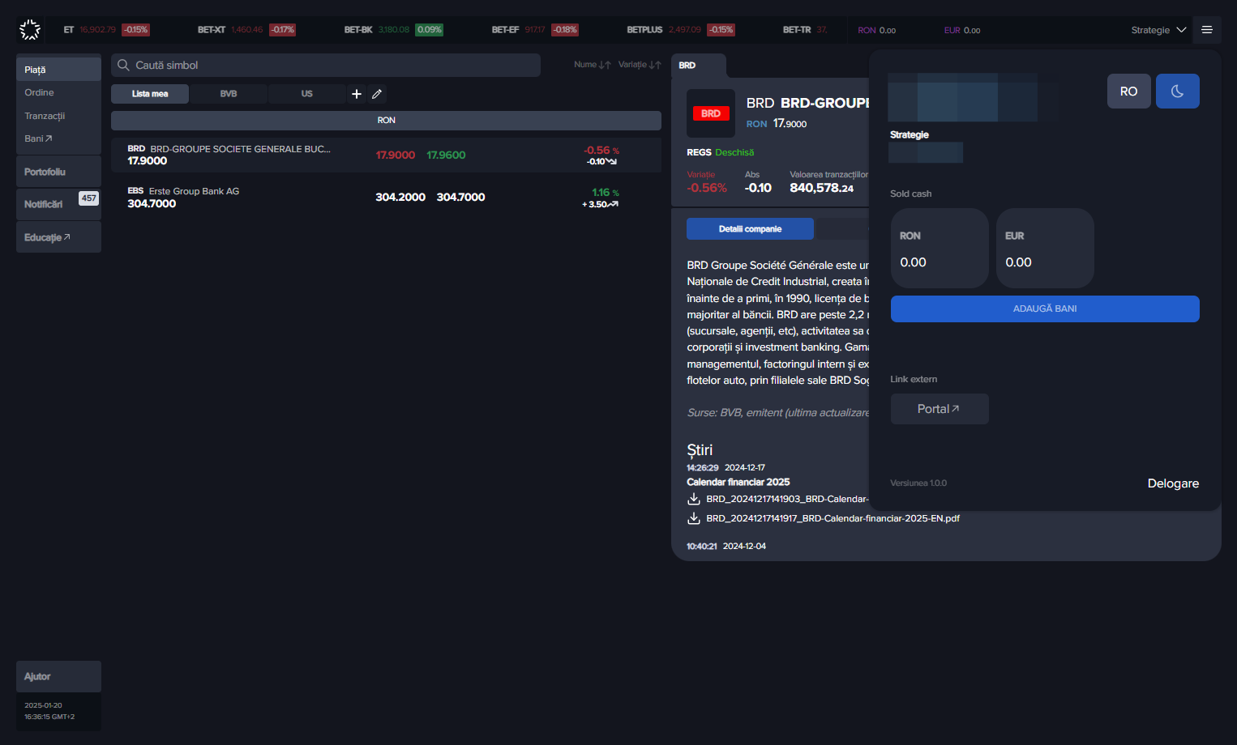Click the RON column header bar
This screenshot has height=745, width=1237.
point(386,121)
